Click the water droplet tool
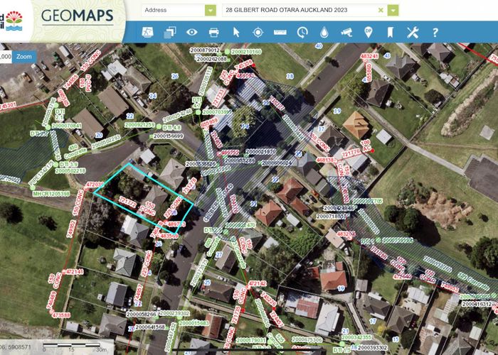This screenshot has height=355, width=498. click(x=324, y=32)
